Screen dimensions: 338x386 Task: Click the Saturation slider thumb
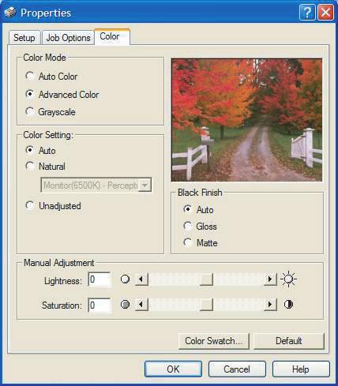point(206,305)
